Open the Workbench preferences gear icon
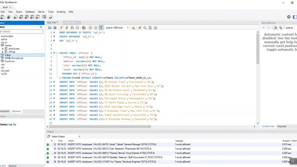Viewport: 297px width, 167px height. pyautogui.click(x=289, y=17)
